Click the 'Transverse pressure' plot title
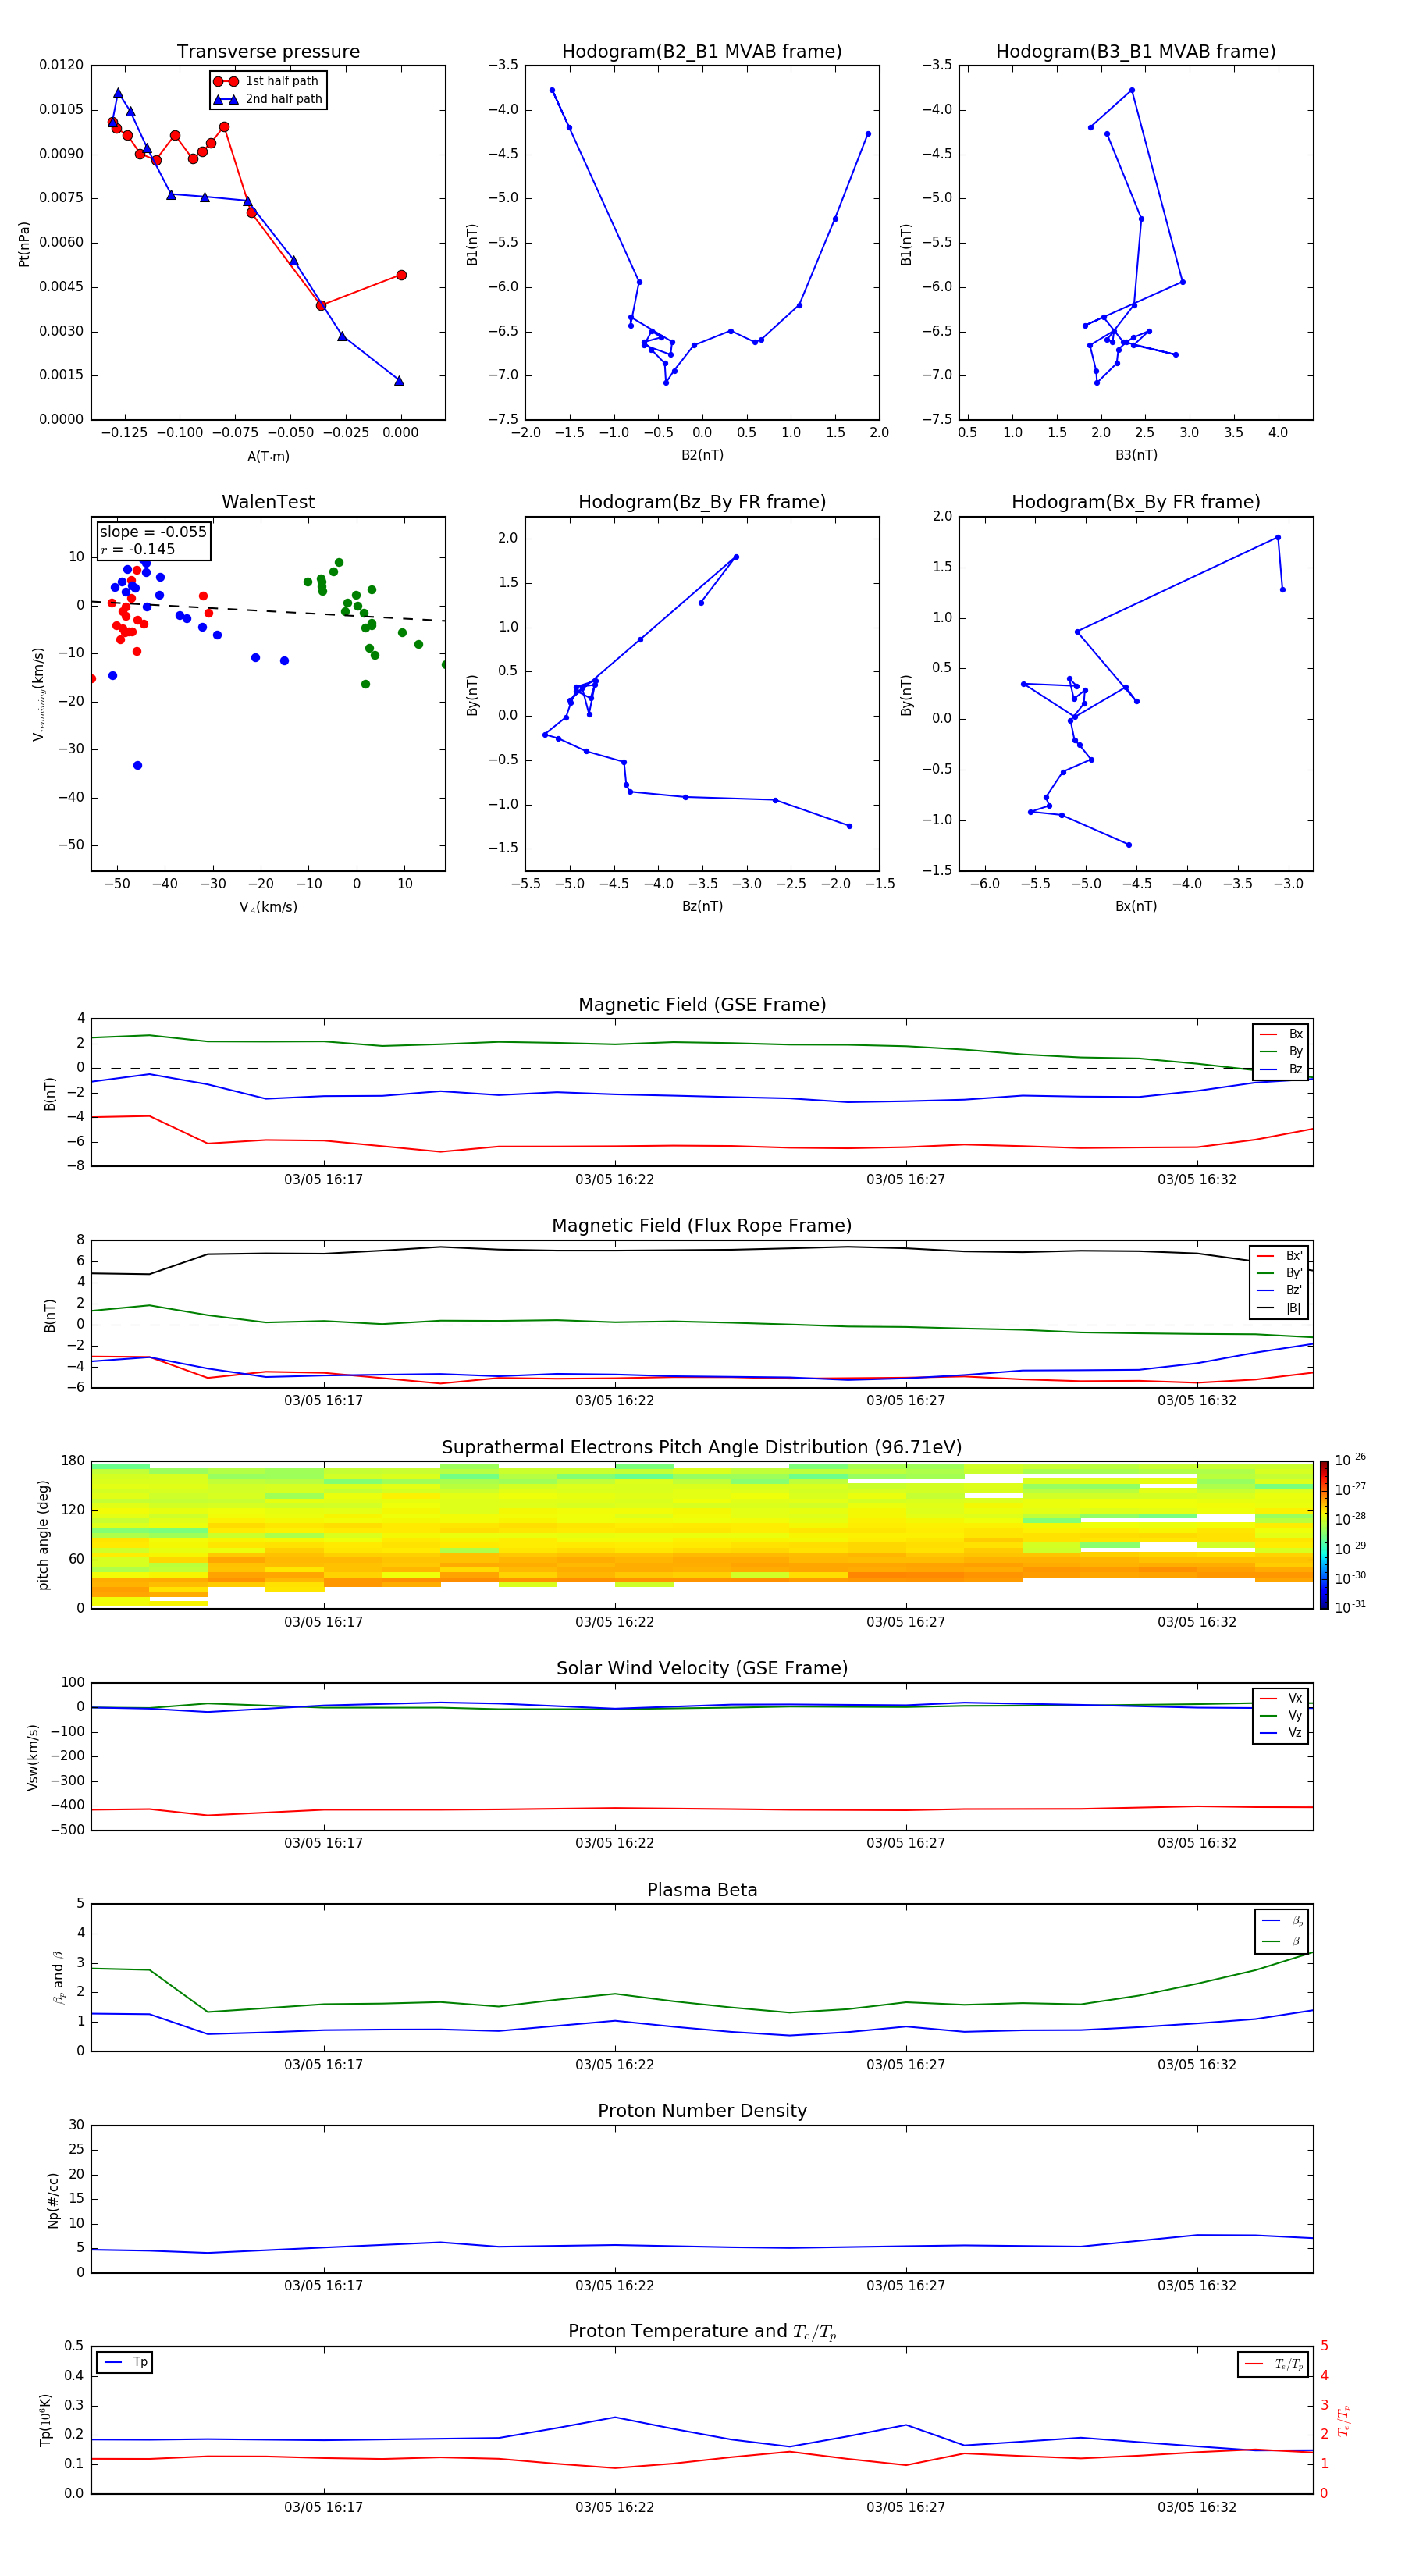1405x2576 pixels. coord(268,52)
